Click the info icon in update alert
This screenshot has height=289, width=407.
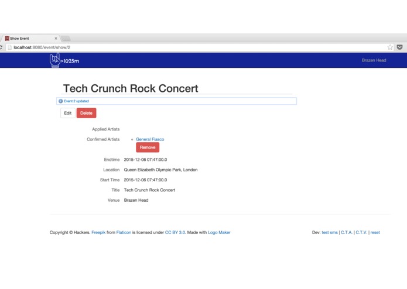60,101
